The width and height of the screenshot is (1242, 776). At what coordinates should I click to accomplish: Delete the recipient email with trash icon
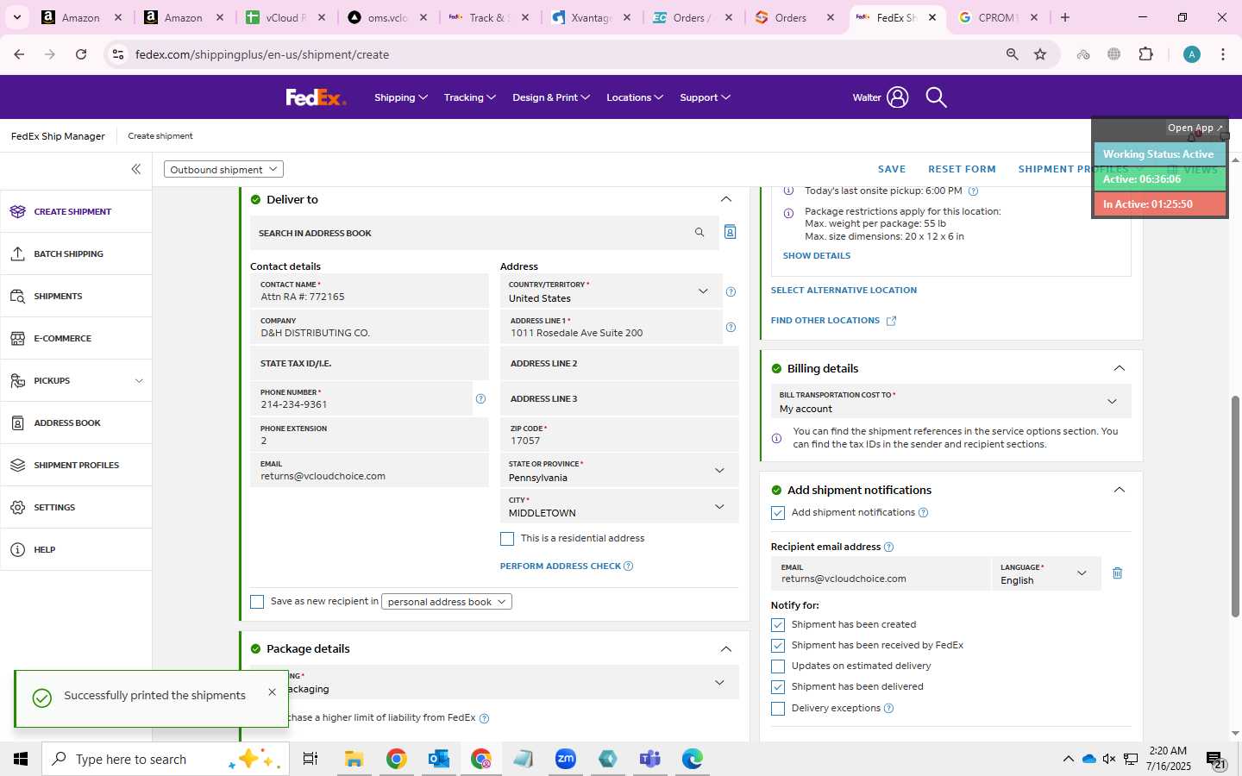(1117, 573)
